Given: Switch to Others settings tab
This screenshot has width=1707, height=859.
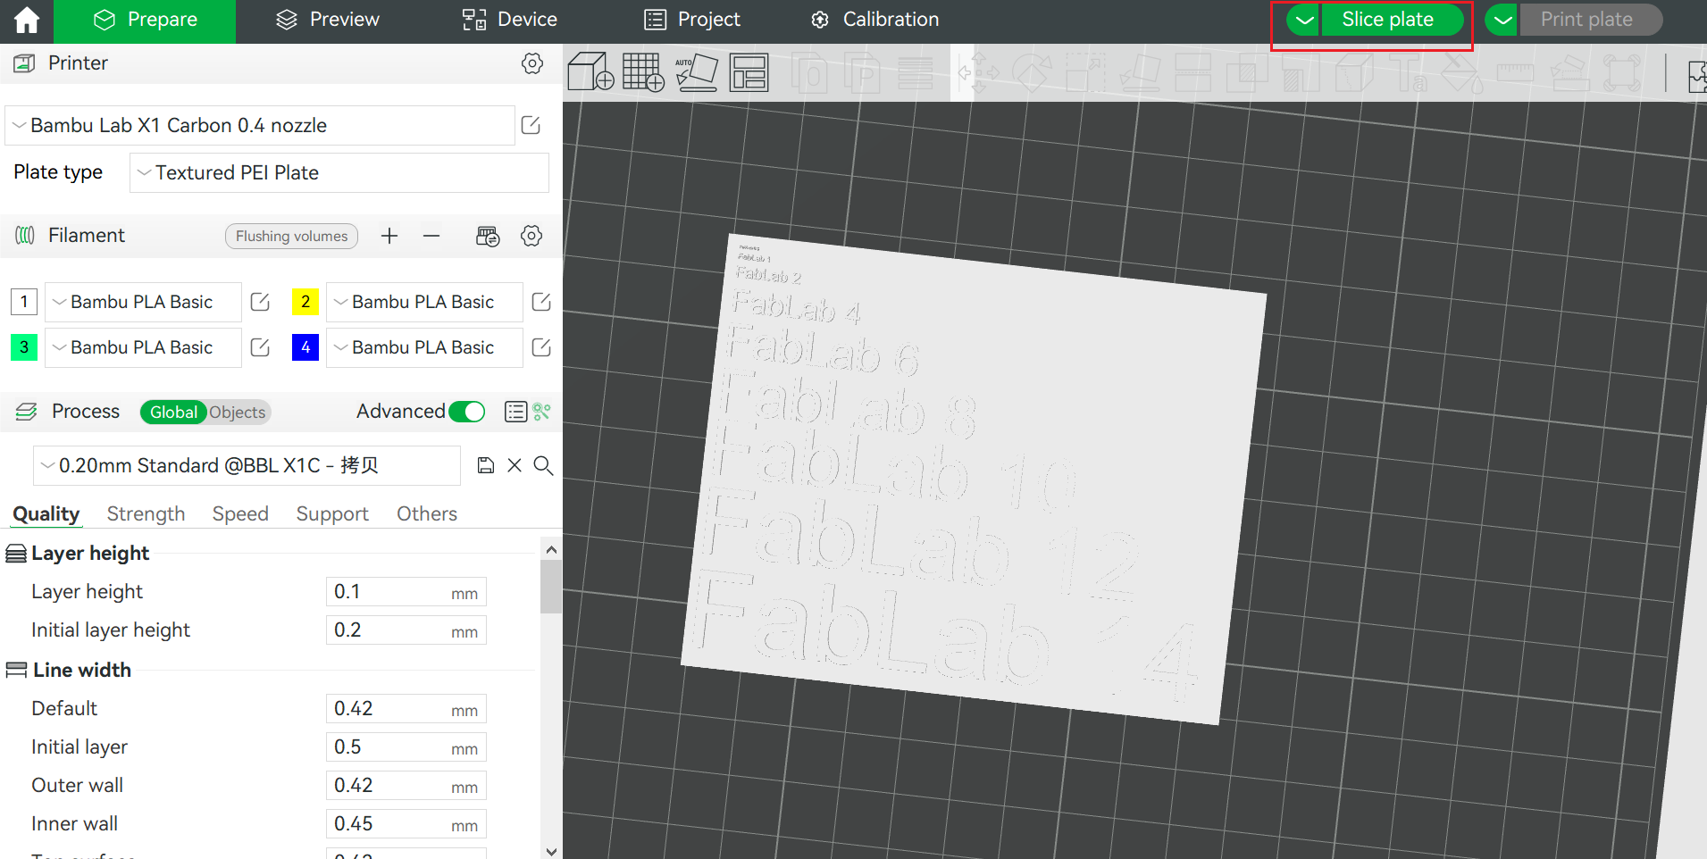Looking at the screenshot, I should pos(427,513).
